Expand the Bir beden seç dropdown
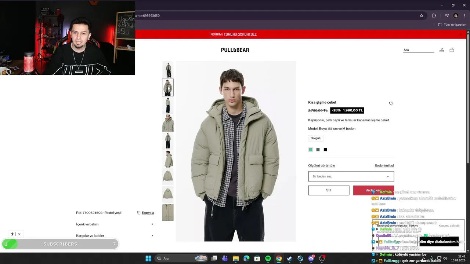The width and height of the screenshot is (470, 264). pos(351,176)
